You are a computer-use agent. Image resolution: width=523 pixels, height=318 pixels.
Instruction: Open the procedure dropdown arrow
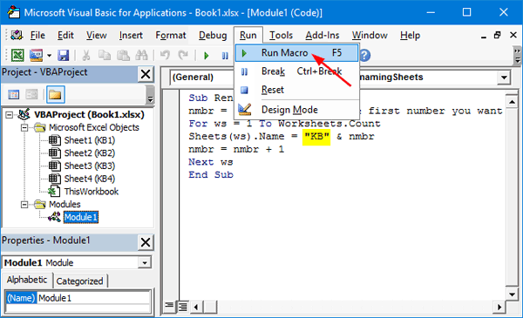[504, 78]
